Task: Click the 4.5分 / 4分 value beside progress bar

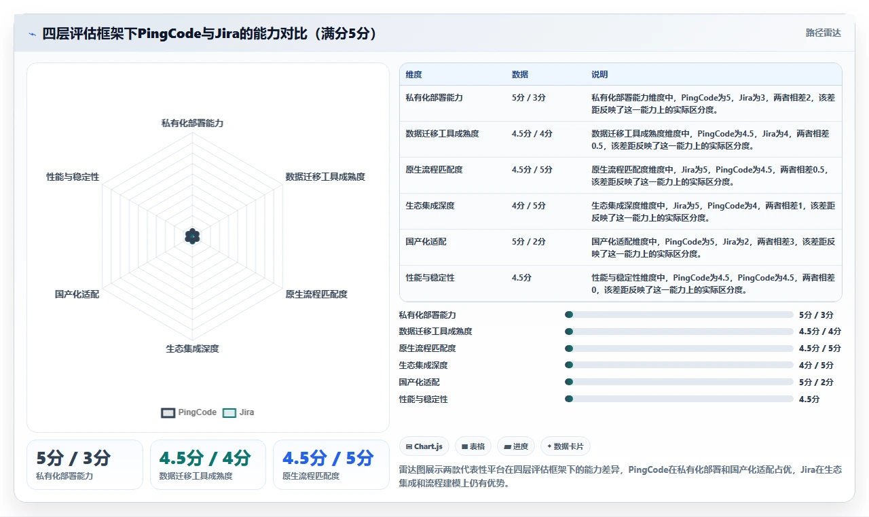Action: coord(820,332)
